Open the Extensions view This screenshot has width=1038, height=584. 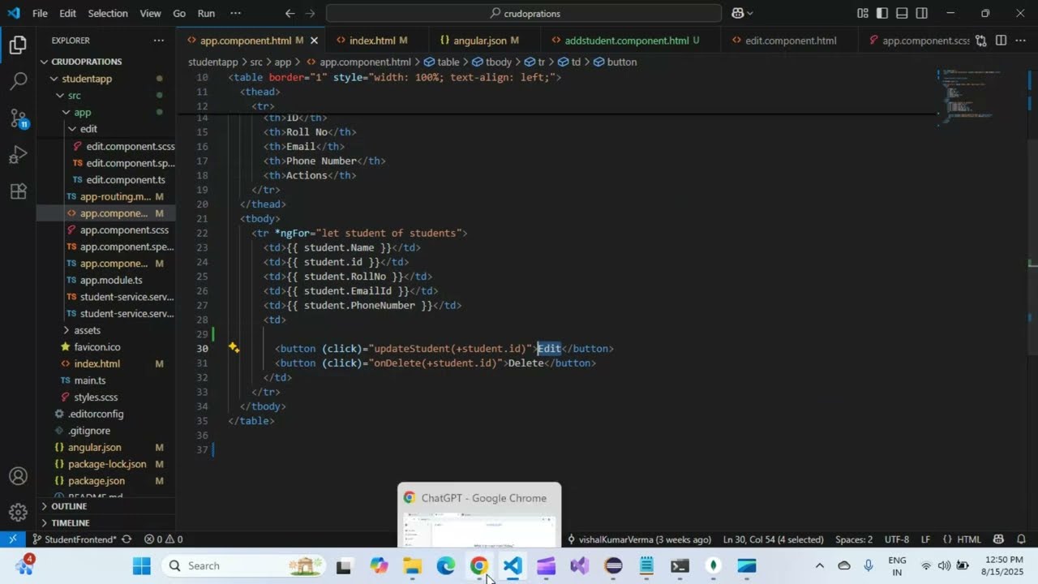18,191
